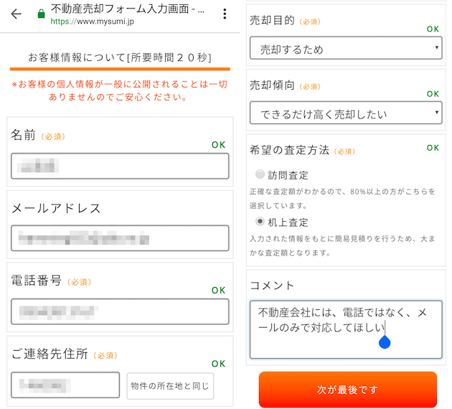Focus the ご連絡先住所 postal code field

pyautogui.click(x=65, y=385)
